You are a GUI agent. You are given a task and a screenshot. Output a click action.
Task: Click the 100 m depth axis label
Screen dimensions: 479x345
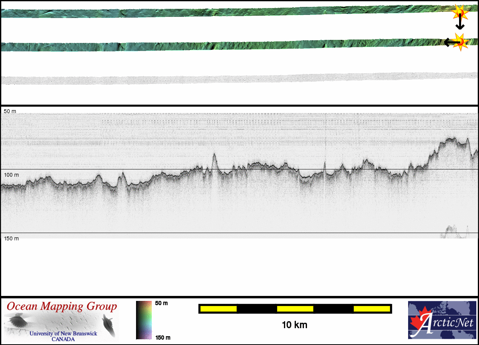[11, 175]
